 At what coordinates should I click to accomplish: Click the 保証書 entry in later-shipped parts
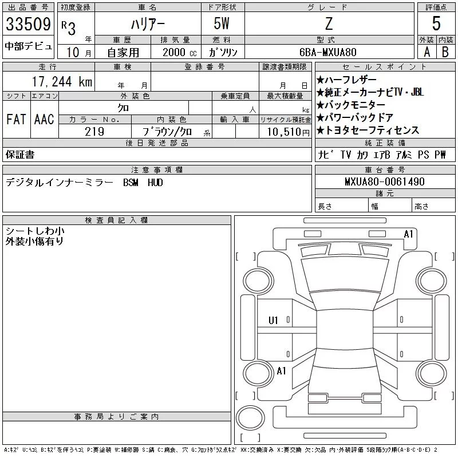coord(20,155)
